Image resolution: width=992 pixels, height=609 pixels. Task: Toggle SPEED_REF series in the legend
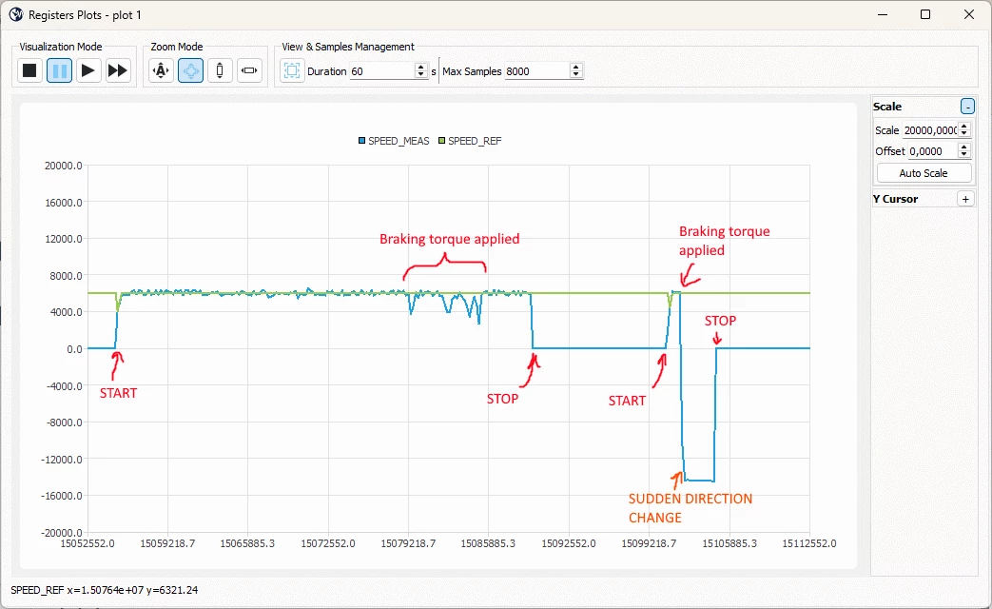470,141
